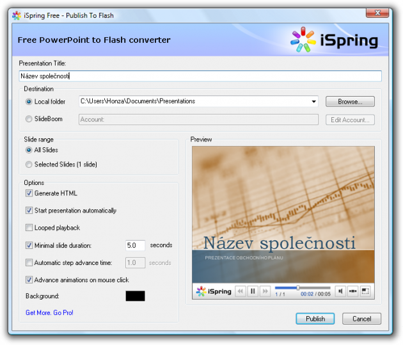Click the iSpring title bar app icon
403x345 pixels.
(x=16, y=15)
